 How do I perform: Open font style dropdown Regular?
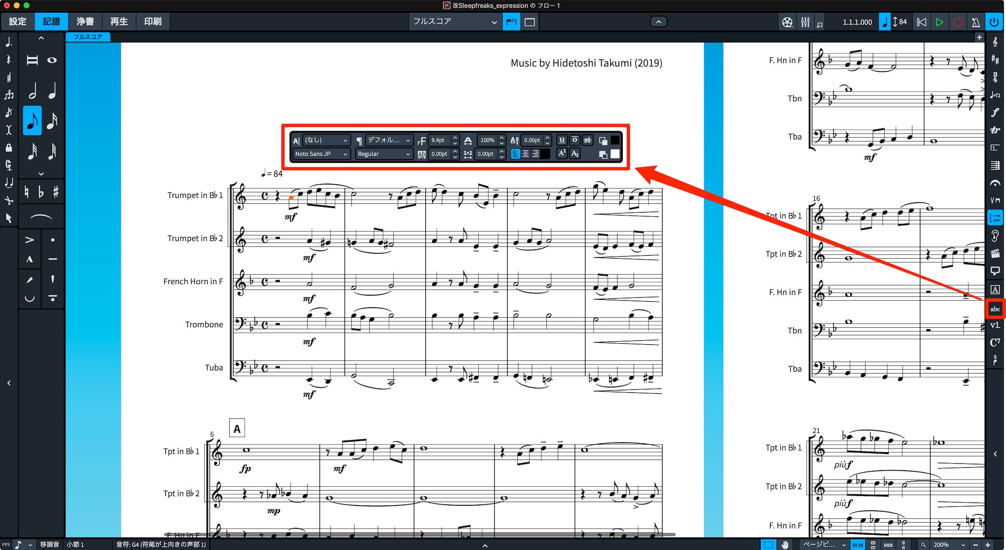click(384, 154)
